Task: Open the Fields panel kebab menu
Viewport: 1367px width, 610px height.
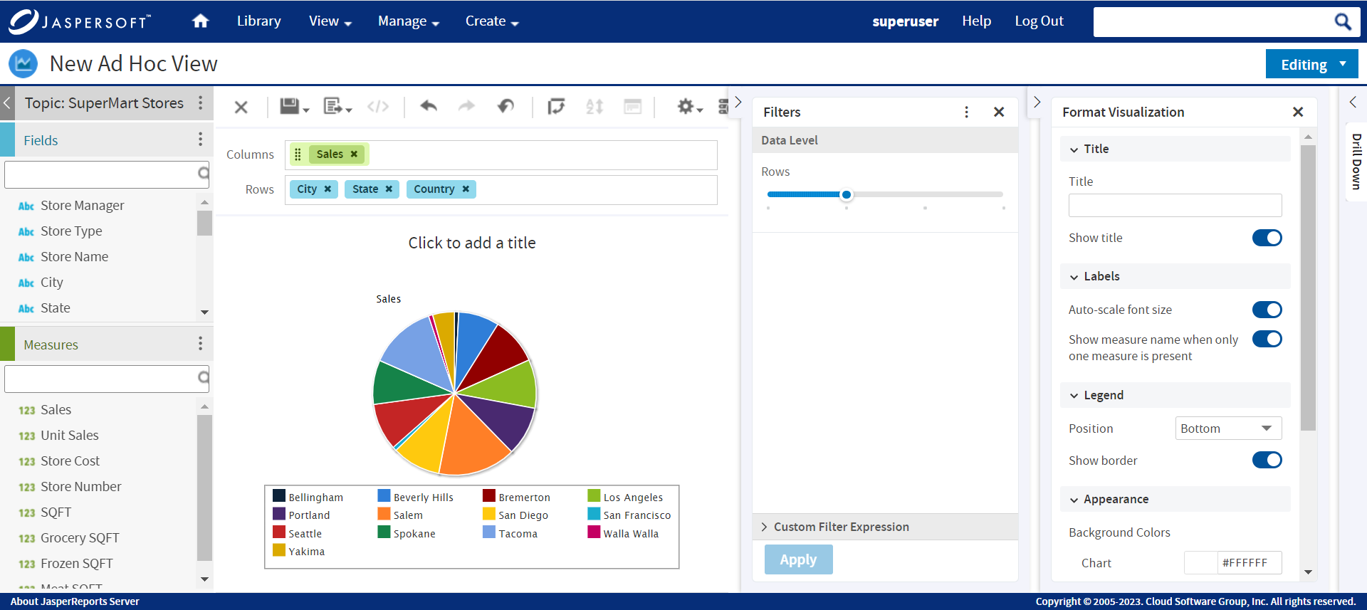Action: pos(201,140)
